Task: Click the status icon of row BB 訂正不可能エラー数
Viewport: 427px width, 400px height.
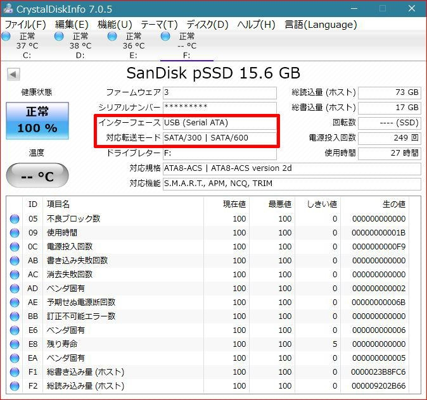Action: click(15, 316)
